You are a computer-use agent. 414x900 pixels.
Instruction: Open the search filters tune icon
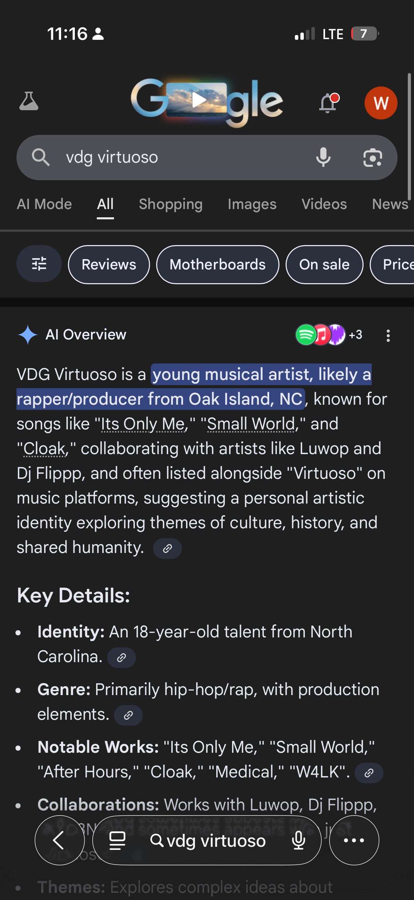[x=39, y=264]
